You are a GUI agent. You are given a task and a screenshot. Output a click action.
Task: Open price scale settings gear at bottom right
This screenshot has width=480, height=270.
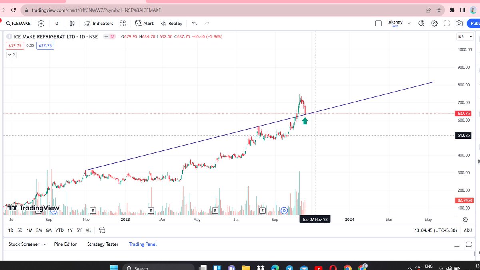[x=465, y=220]
